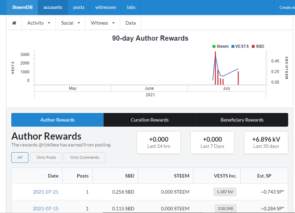Click the green Steem legend swatch

(214, 46)
